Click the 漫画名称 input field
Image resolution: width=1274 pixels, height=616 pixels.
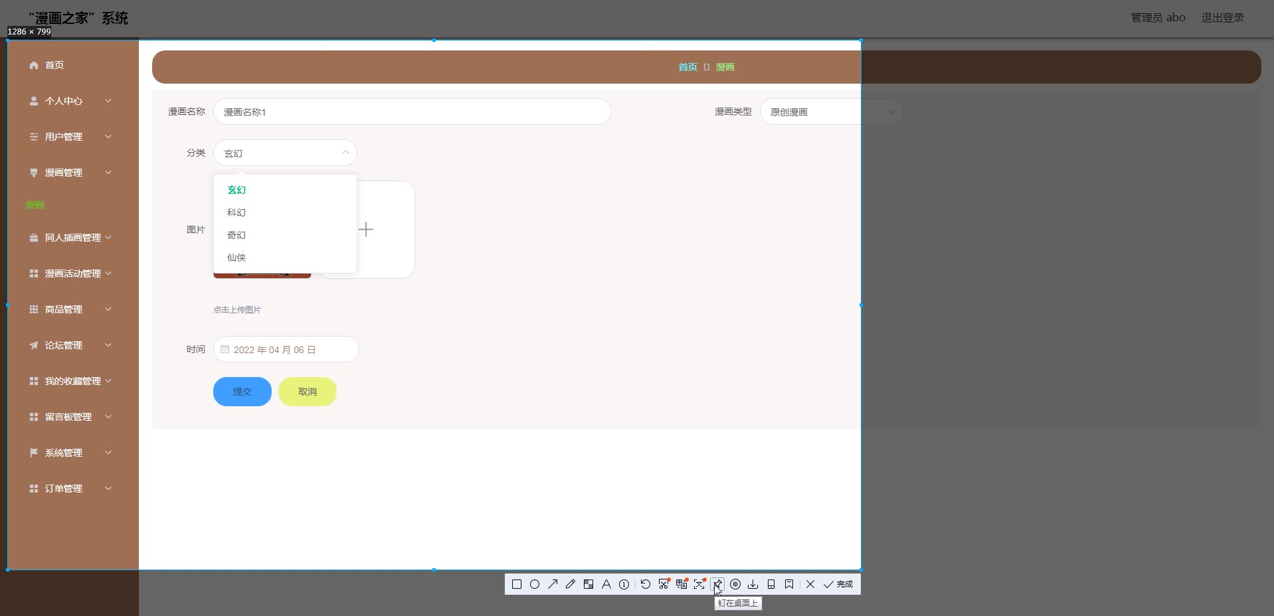(x=412, y=112)
